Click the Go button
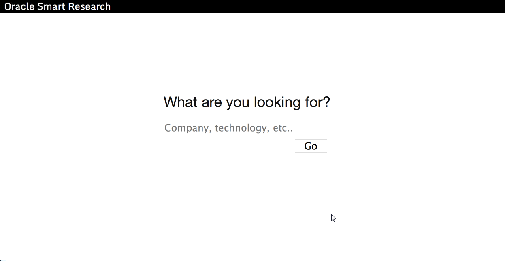This screenshot has width=505, height=261. (311, 146)
